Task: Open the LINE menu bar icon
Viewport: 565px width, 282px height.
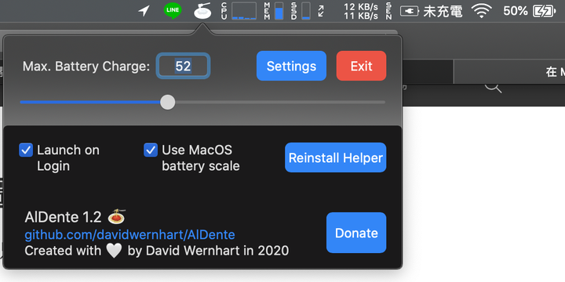Action: [x=173, y=11]
